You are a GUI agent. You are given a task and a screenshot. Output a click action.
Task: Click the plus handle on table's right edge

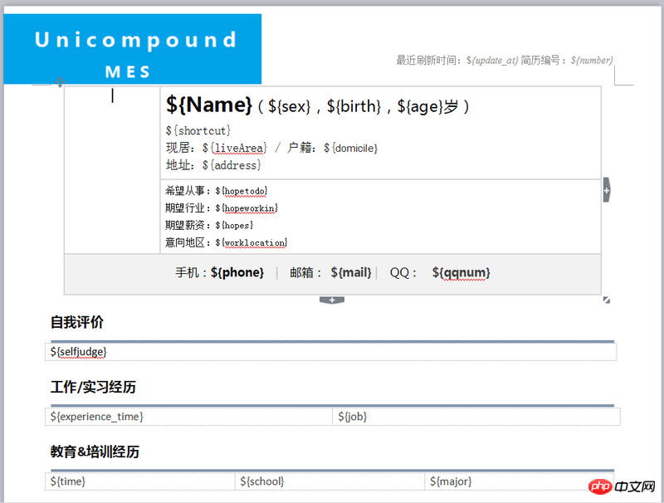click(x=607, y=190)
